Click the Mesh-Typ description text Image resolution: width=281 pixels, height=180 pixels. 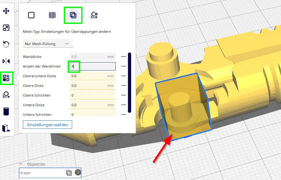coord(67,32)
